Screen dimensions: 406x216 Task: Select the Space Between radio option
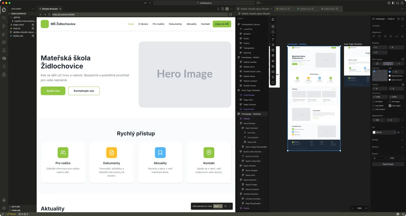[390, 76]
